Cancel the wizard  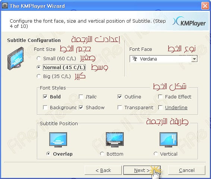coord(187,170)
